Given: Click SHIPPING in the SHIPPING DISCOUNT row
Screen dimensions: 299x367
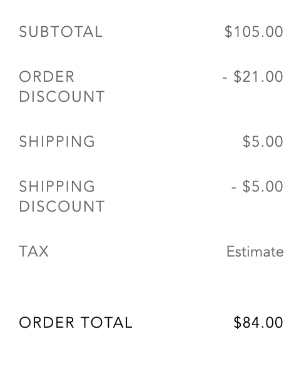Looking at the screenshot, I should pyautogui.click(x=57, y=186).
